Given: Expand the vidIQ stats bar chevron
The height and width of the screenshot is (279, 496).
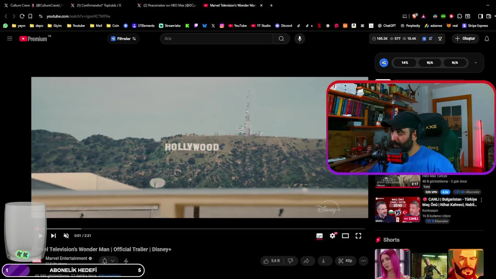Looking at the screenshot, I should click(x=475, y=63).
